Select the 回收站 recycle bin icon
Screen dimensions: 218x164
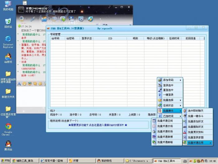point(8,23)
